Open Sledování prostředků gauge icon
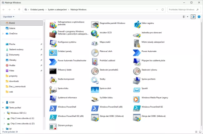 95,71
